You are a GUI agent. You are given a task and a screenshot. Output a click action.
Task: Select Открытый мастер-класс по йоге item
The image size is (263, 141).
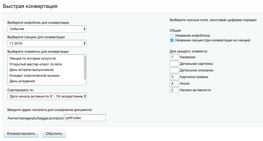pos(36,64)
